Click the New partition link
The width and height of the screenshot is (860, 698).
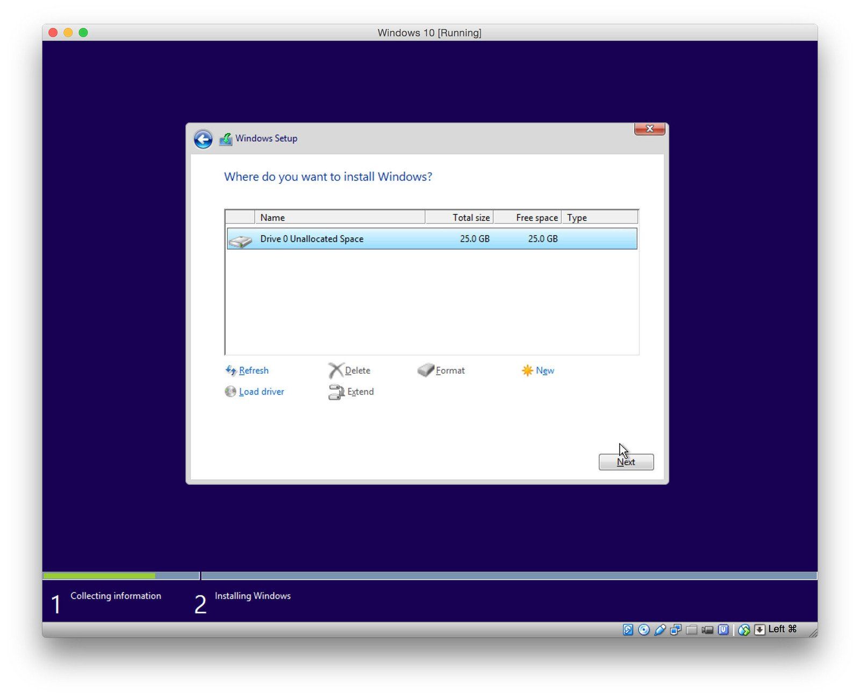[x=544, y=370]
